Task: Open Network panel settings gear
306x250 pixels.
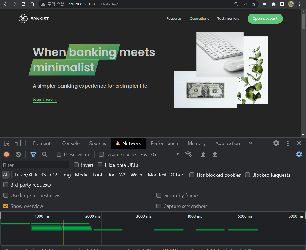Action: (299, 154)
